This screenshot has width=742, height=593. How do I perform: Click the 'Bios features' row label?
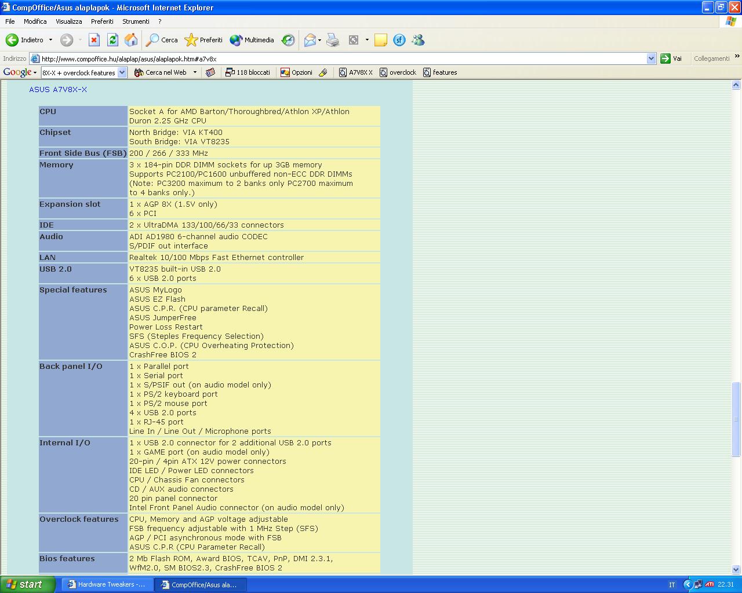pyautogui.click(x=67, y=559)
